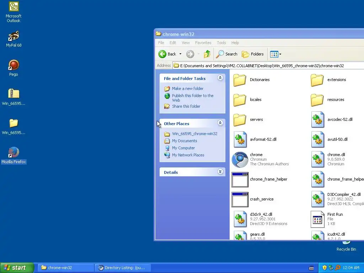Launch MyPal 68 browser shortcut
The width and height of the screenshot is (364, 273).
point(14,39)
